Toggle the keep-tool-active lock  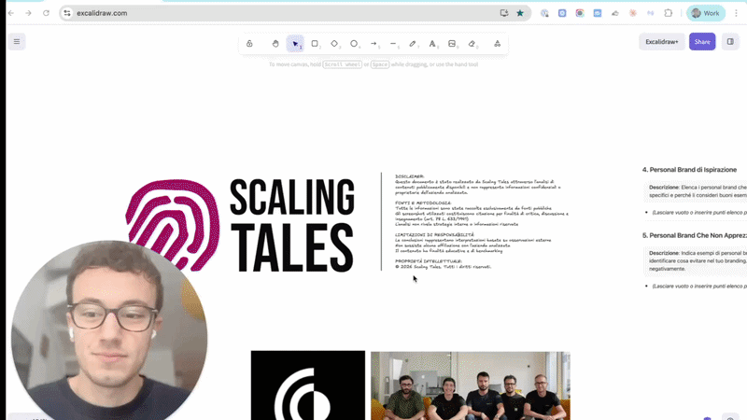tap(249, 43)
